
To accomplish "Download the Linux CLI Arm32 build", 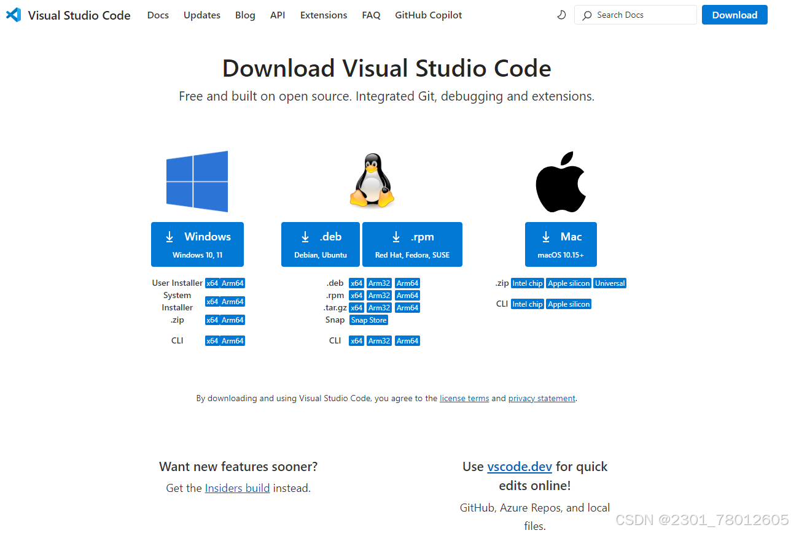I will click(380, 341).
